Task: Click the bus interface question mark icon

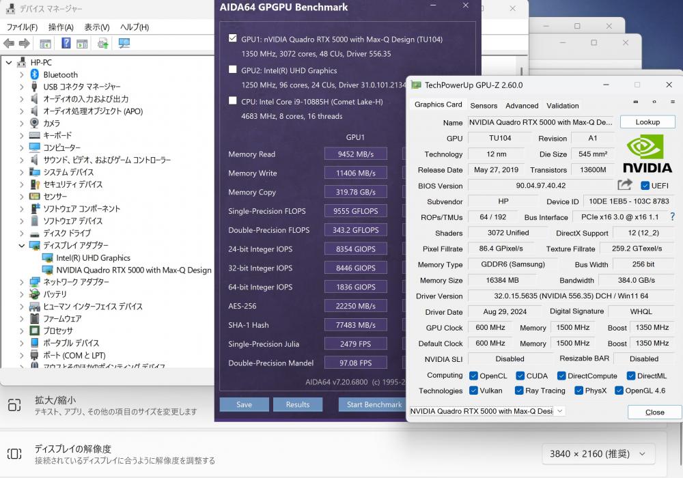Action: pos(673,216)
